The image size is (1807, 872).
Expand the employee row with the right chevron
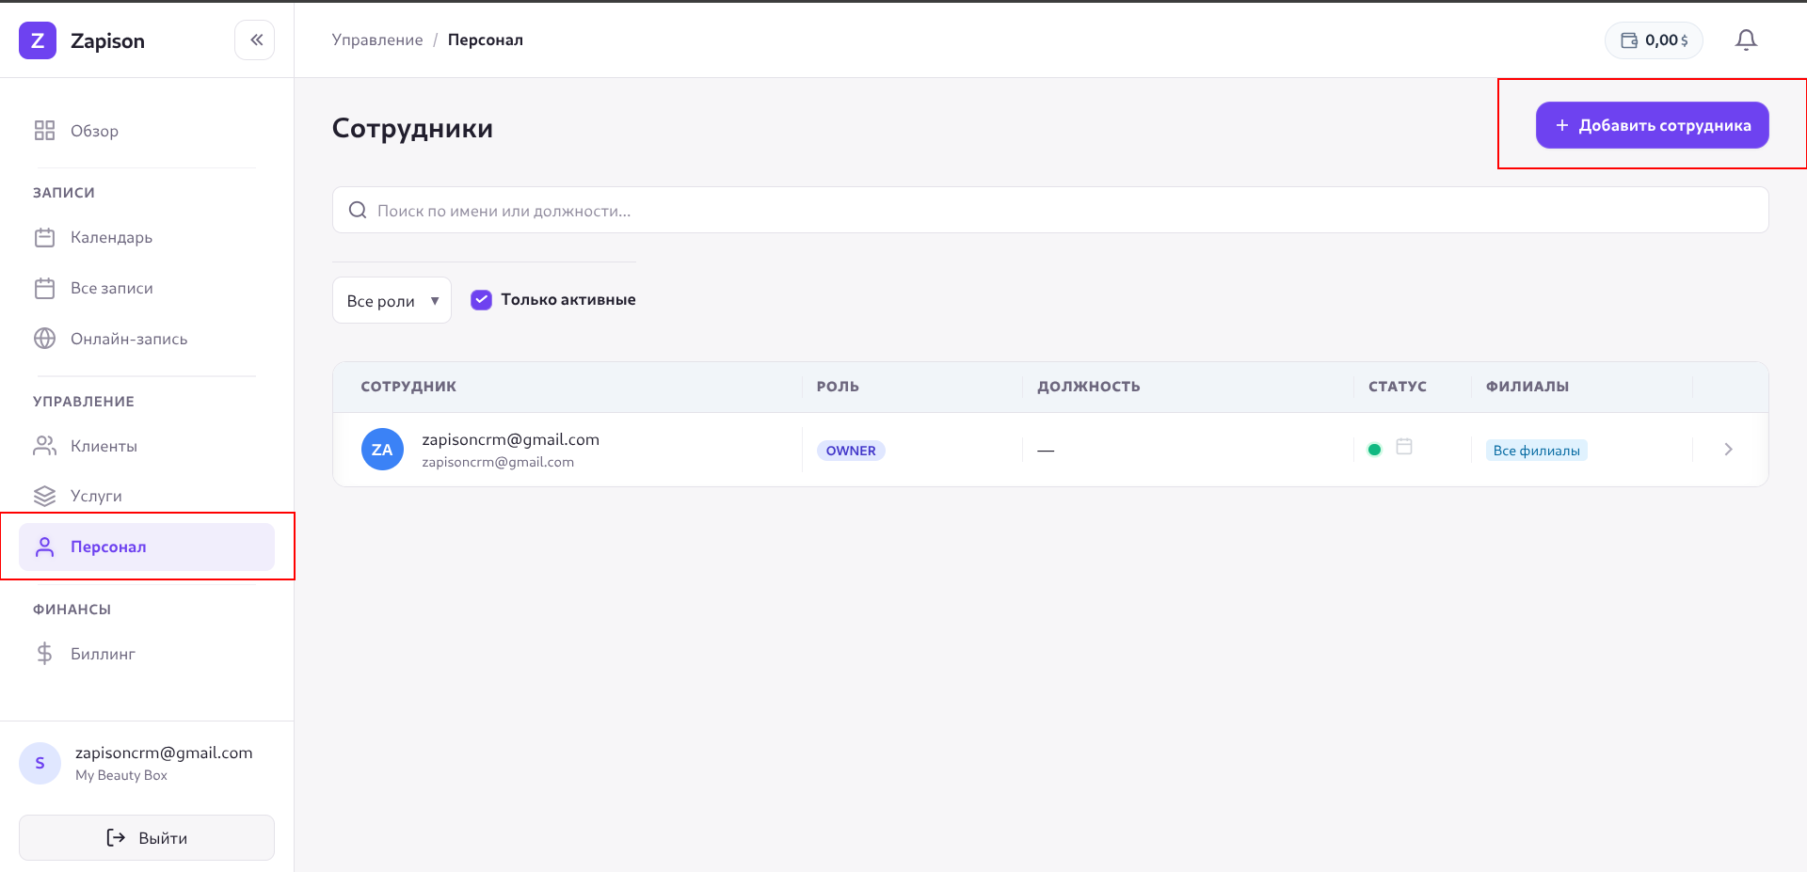pyautogui.click(x=1728, y=450)
